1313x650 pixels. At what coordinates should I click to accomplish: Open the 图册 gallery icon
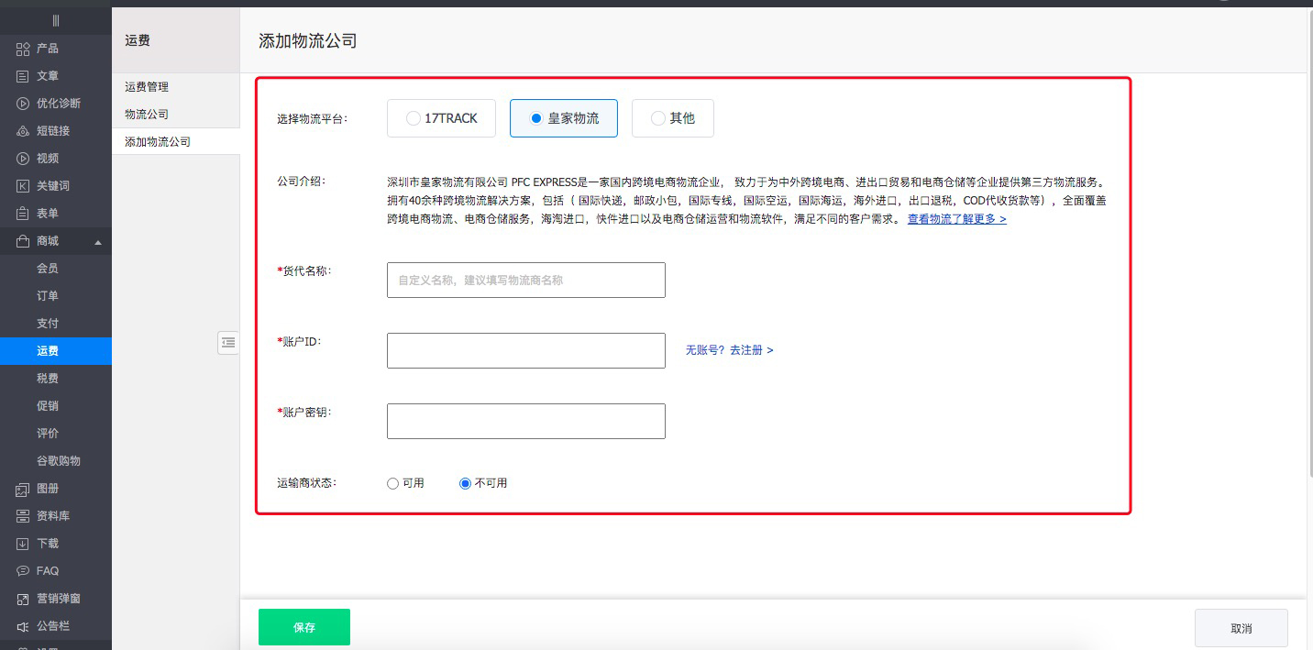click(23, 490)
